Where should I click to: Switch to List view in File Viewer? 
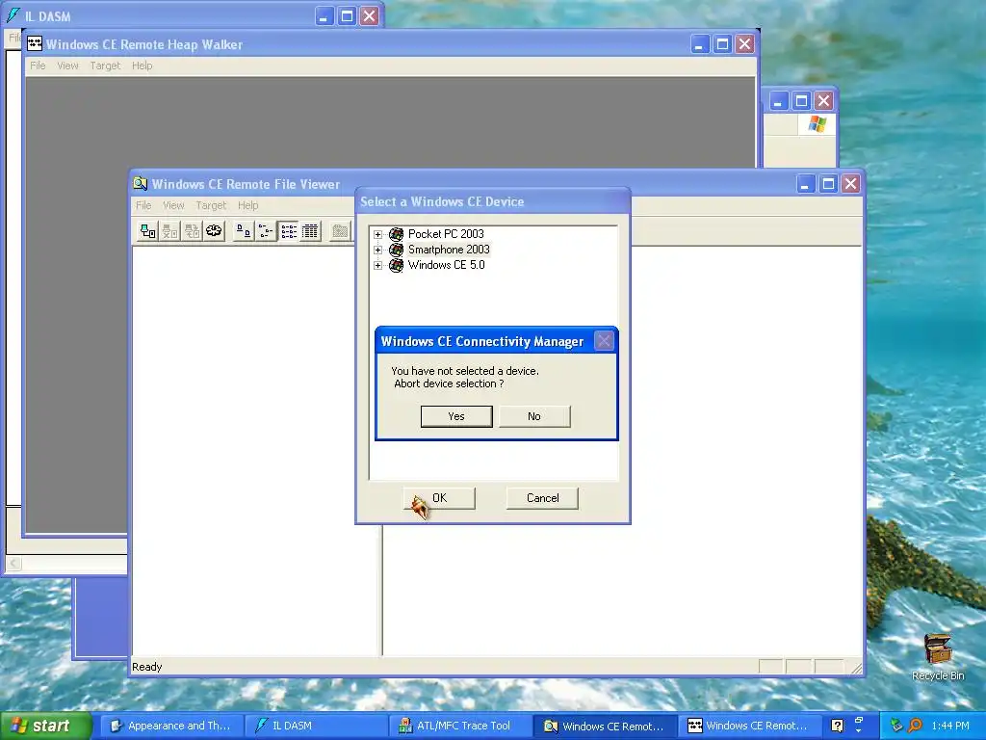click(289, 231)
